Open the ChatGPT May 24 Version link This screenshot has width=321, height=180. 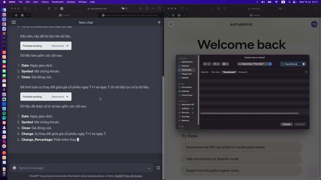click(x=128, y=176)
